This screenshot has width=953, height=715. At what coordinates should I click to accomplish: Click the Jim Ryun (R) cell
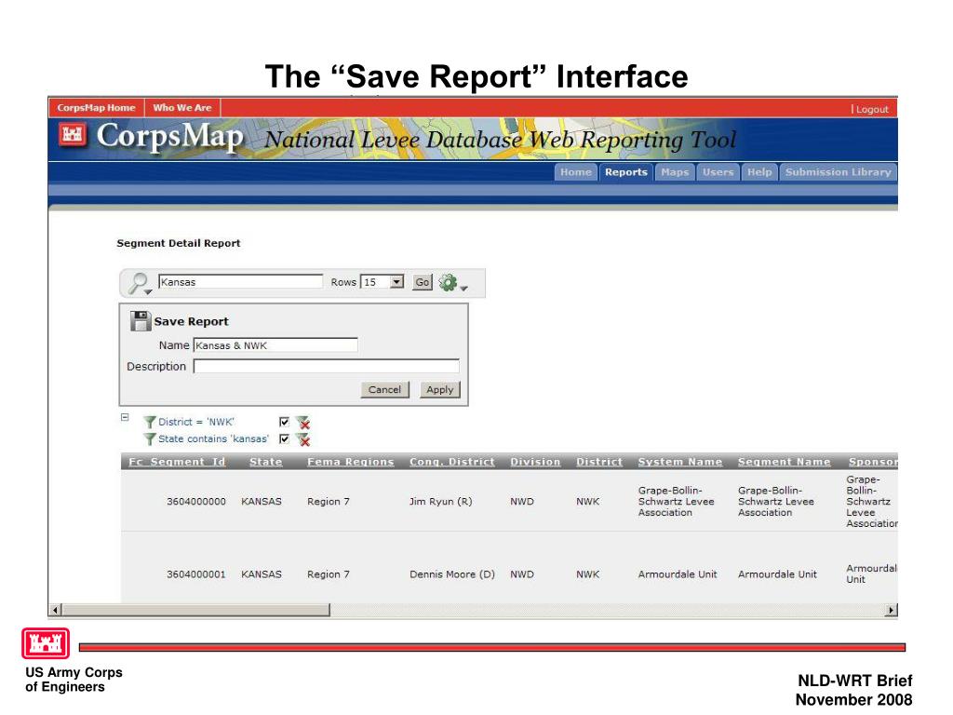coord(440,502)
